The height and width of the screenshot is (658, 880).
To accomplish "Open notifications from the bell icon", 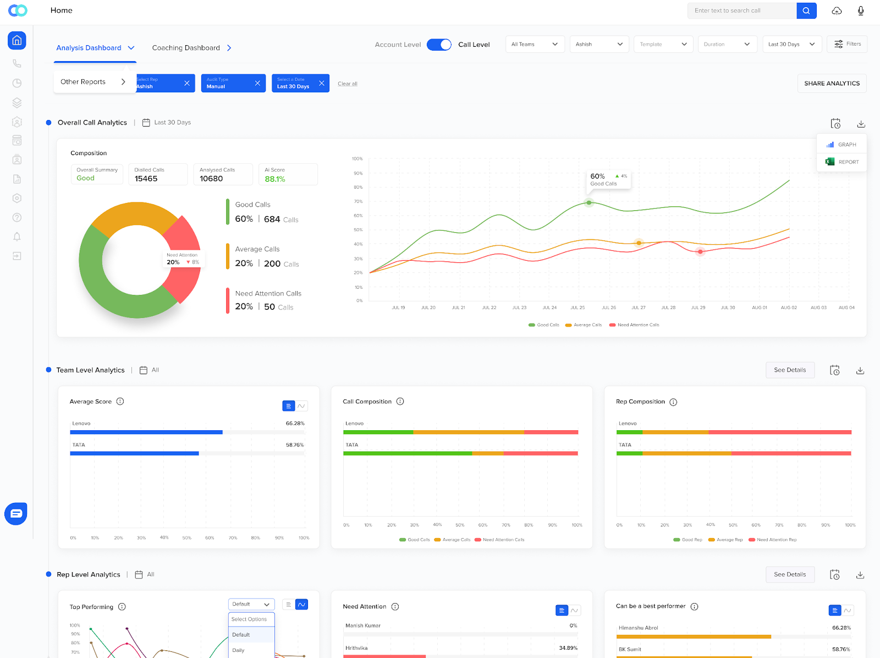I will point(16,236).
